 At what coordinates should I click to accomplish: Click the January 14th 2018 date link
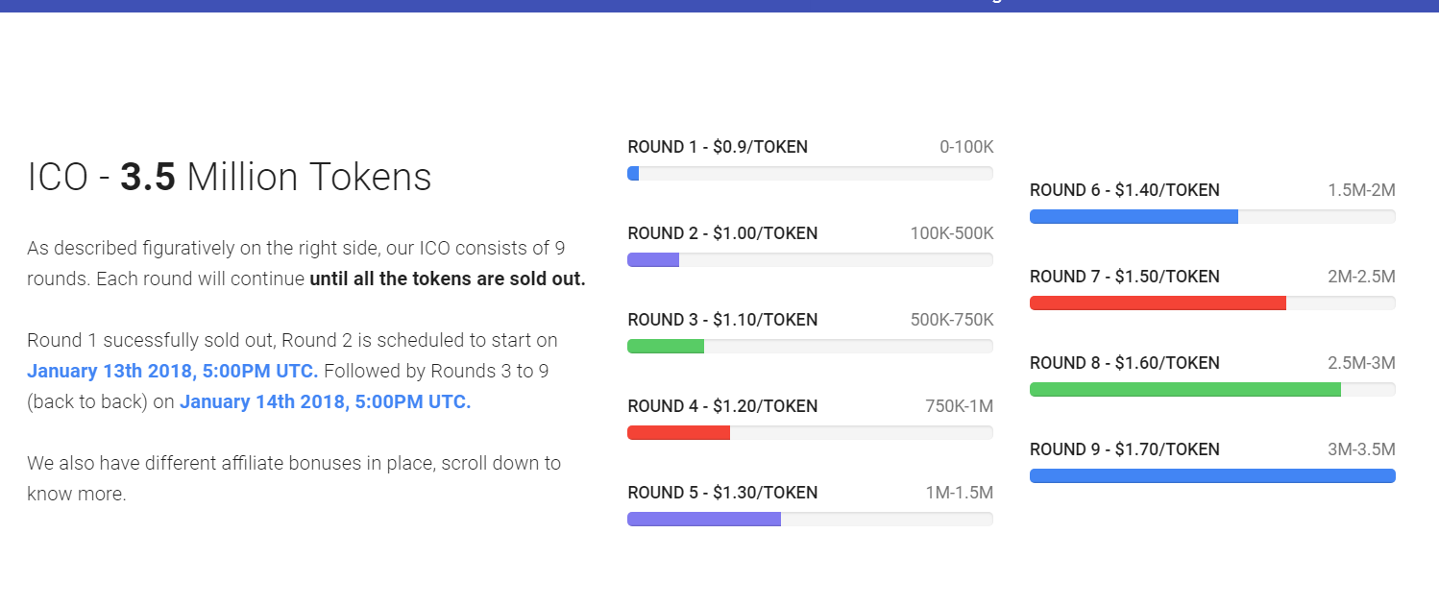(x=325, y=401)
